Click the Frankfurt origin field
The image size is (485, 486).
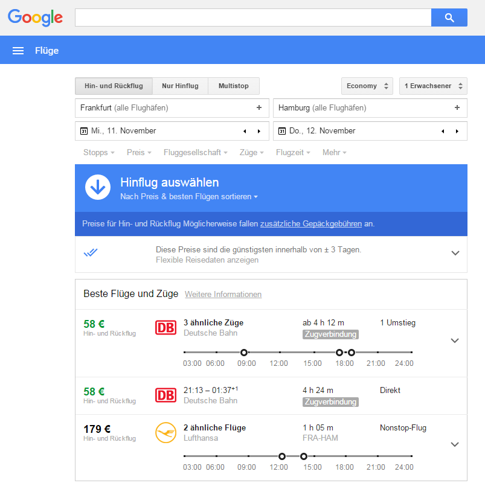coord(172,108)
